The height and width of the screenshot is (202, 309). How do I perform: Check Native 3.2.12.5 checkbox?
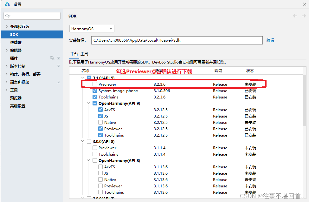pos(100,122)
